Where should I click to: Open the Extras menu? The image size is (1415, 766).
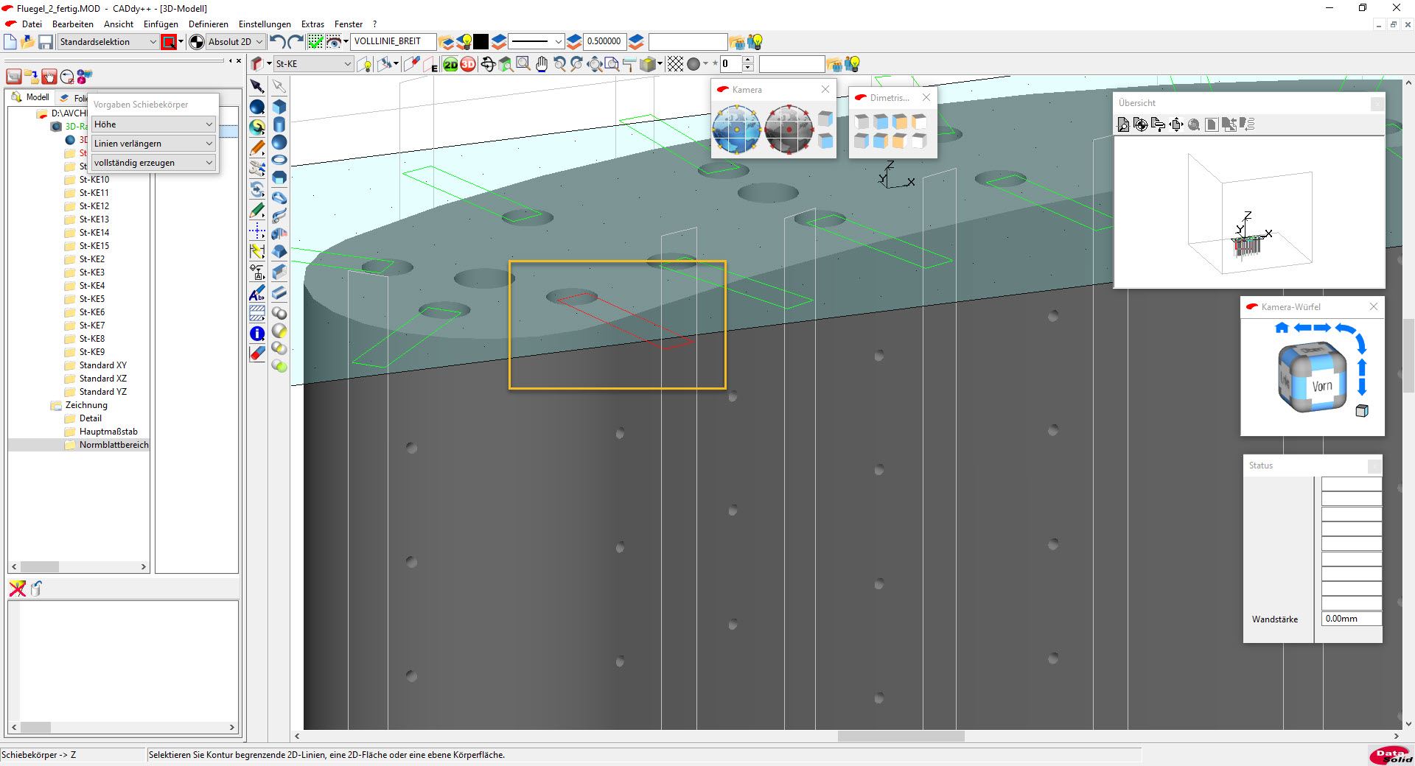[312, 24]
